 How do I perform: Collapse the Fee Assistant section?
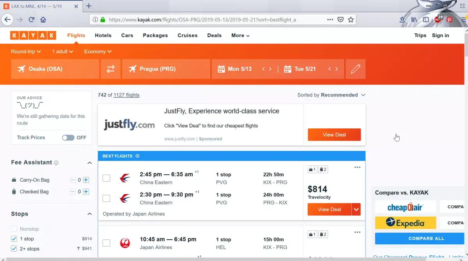coord(89,163)
